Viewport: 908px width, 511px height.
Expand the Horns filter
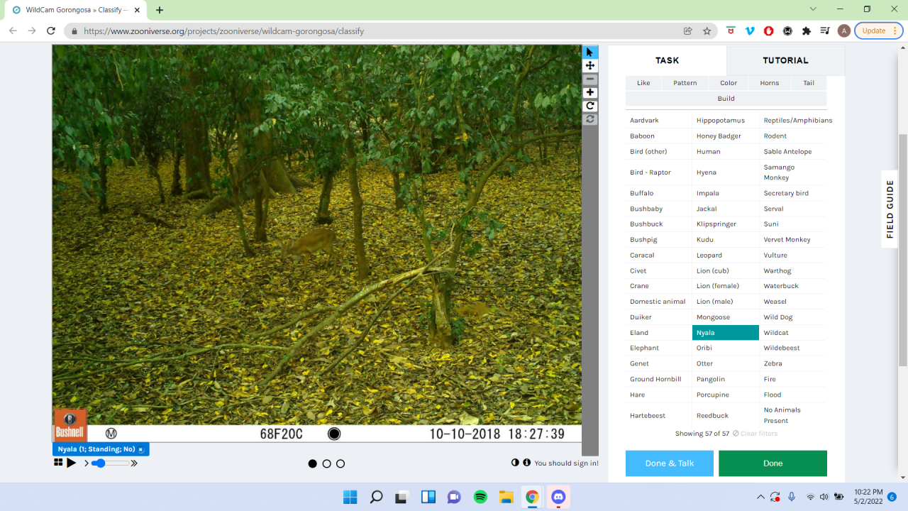[x=770, y=83]
